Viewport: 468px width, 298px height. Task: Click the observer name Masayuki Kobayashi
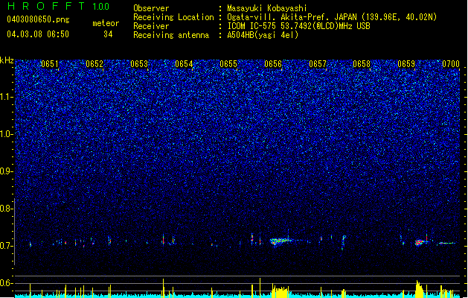point(267,8)
